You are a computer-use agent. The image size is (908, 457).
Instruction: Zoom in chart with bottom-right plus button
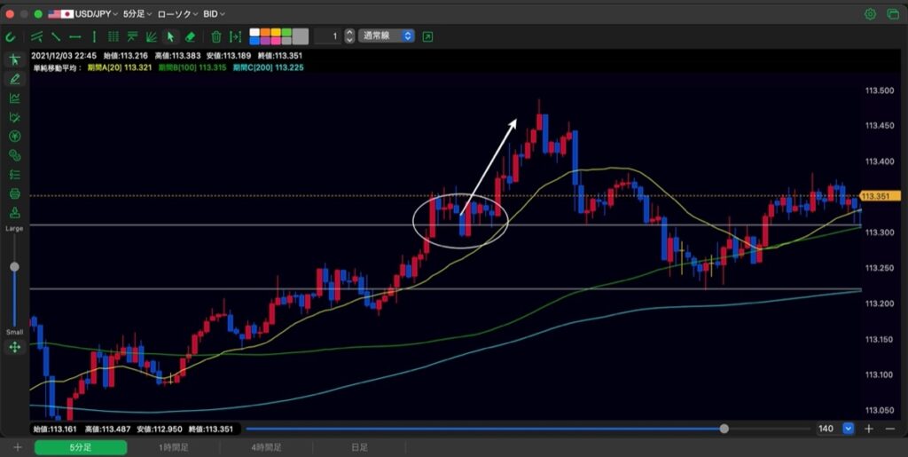tap(869, 429)
